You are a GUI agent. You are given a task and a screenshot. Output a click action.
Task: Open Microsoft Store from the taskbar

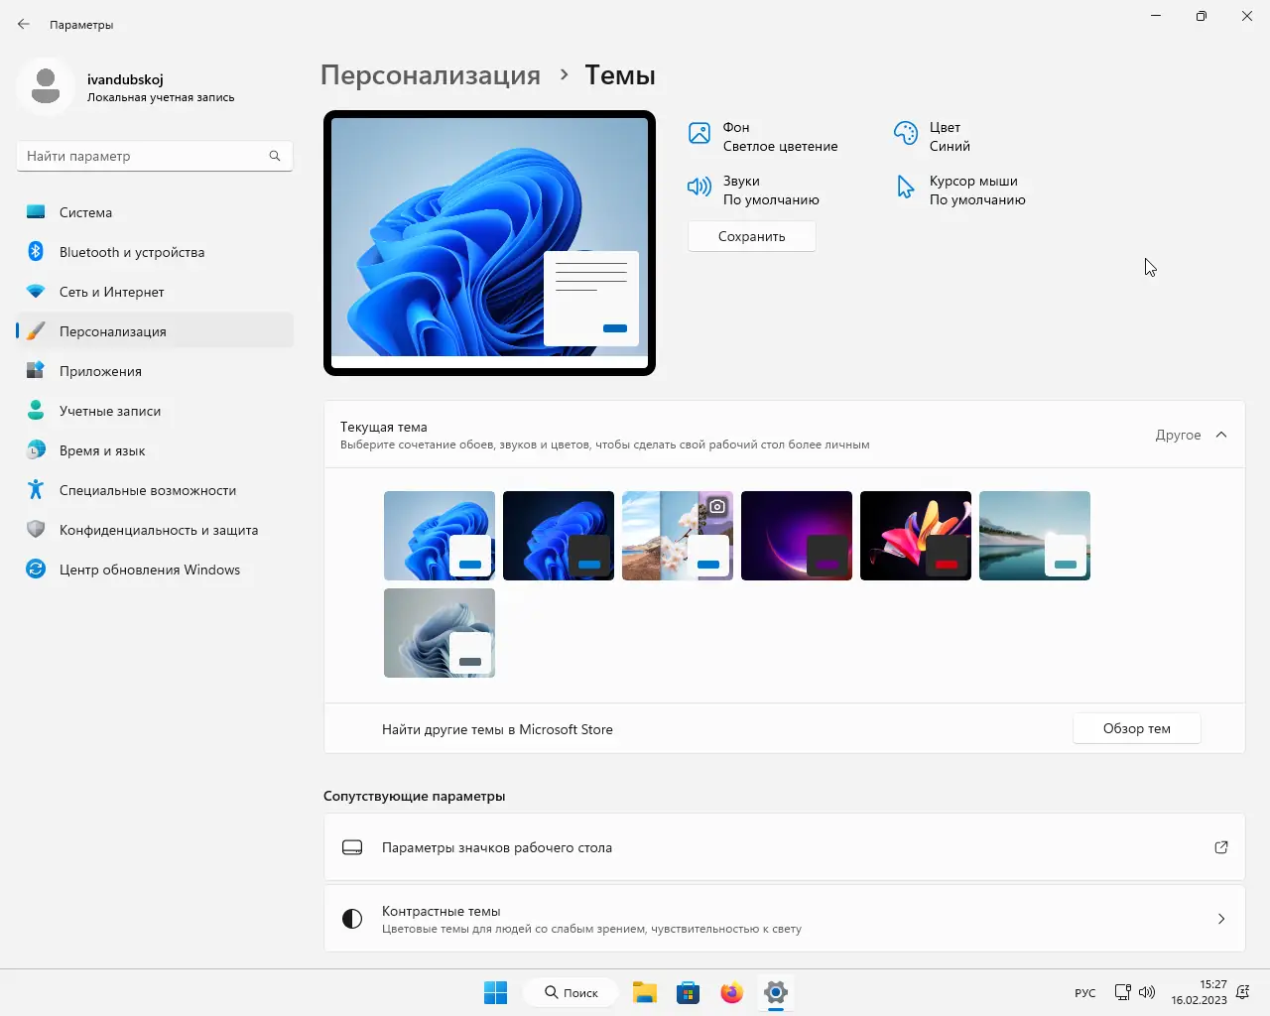tap(689, 992)
